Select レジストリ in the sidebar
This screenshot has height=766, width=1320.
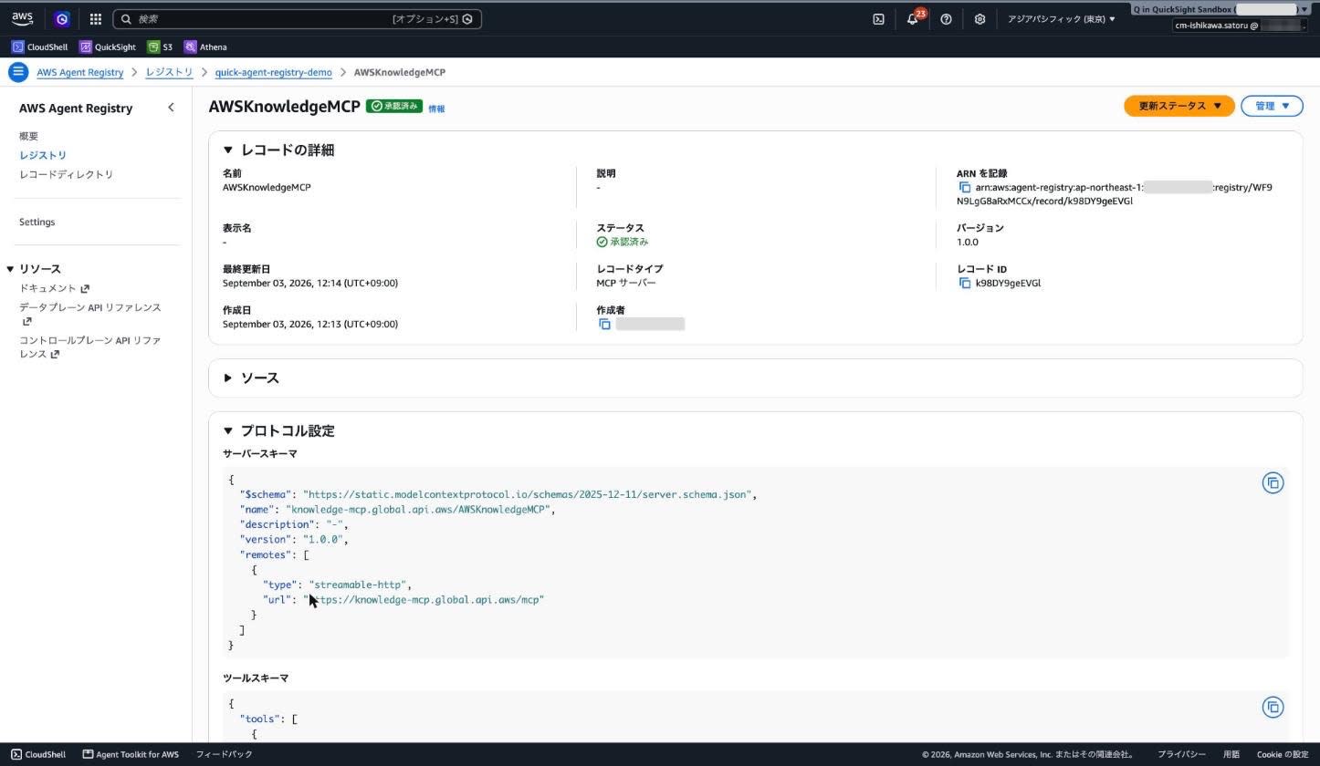coord(43,155)
